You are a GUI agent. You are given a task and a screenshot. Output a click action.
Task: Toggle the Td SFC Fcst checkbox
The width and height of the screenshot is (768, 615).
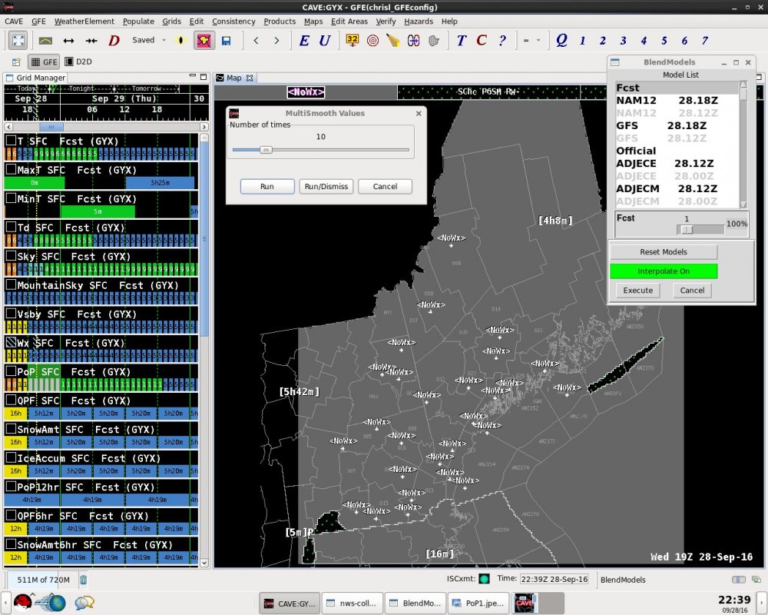[11, 228]
